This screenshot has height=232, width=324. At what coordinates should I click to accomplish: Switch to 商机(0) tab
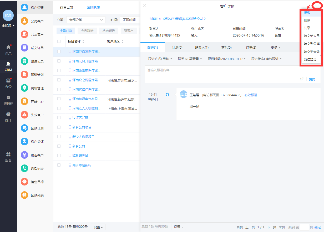click(226, 48)
